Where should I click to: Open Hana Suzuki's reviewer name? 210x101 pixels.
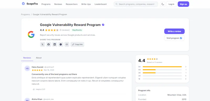coord(38,67)
